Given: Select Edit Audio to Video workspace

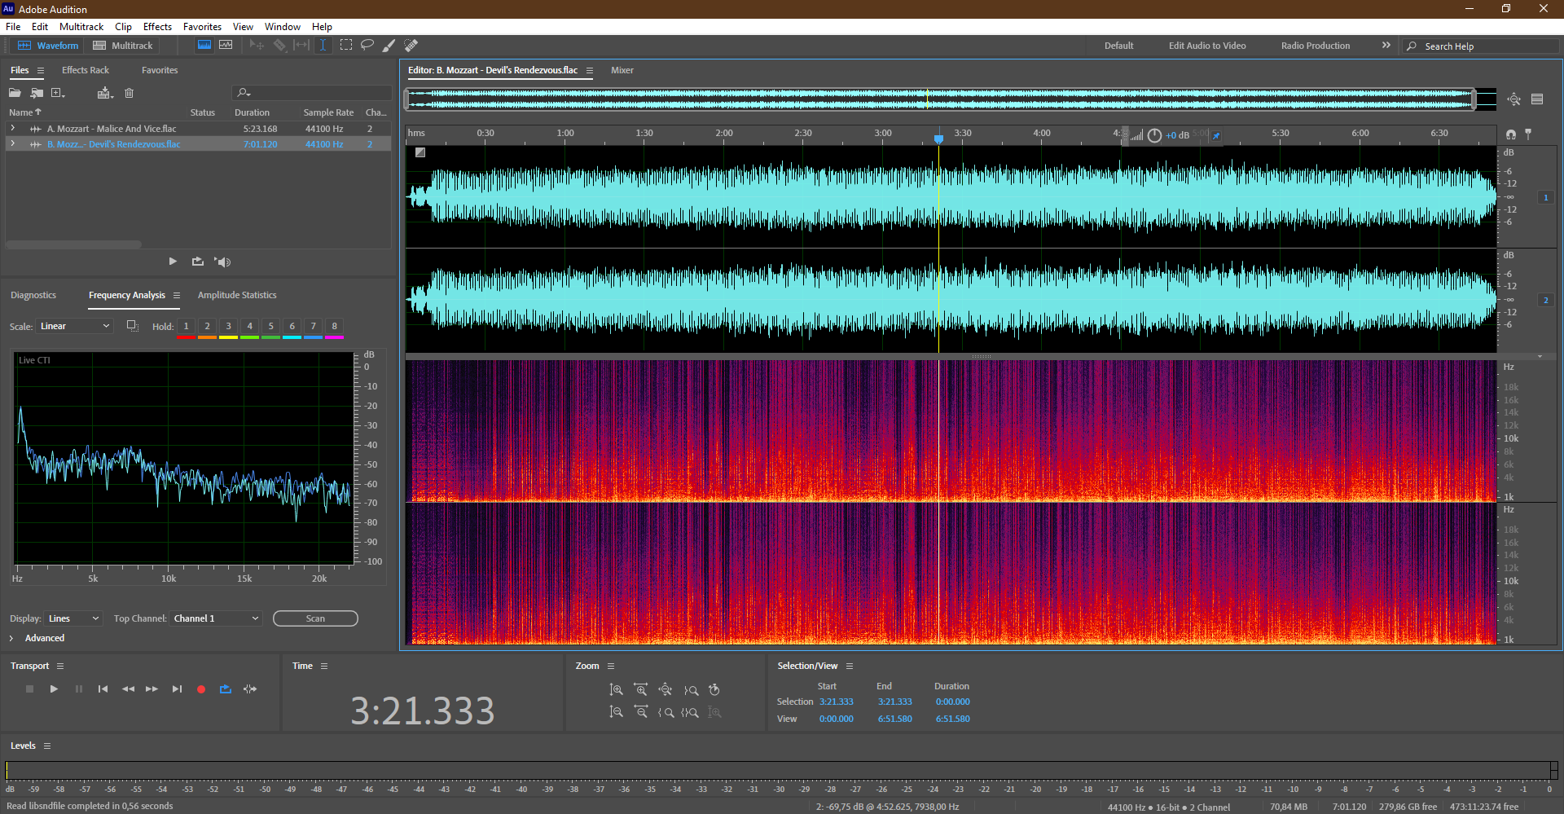Looking at the screenshot, I should (x=1207, y=46).
